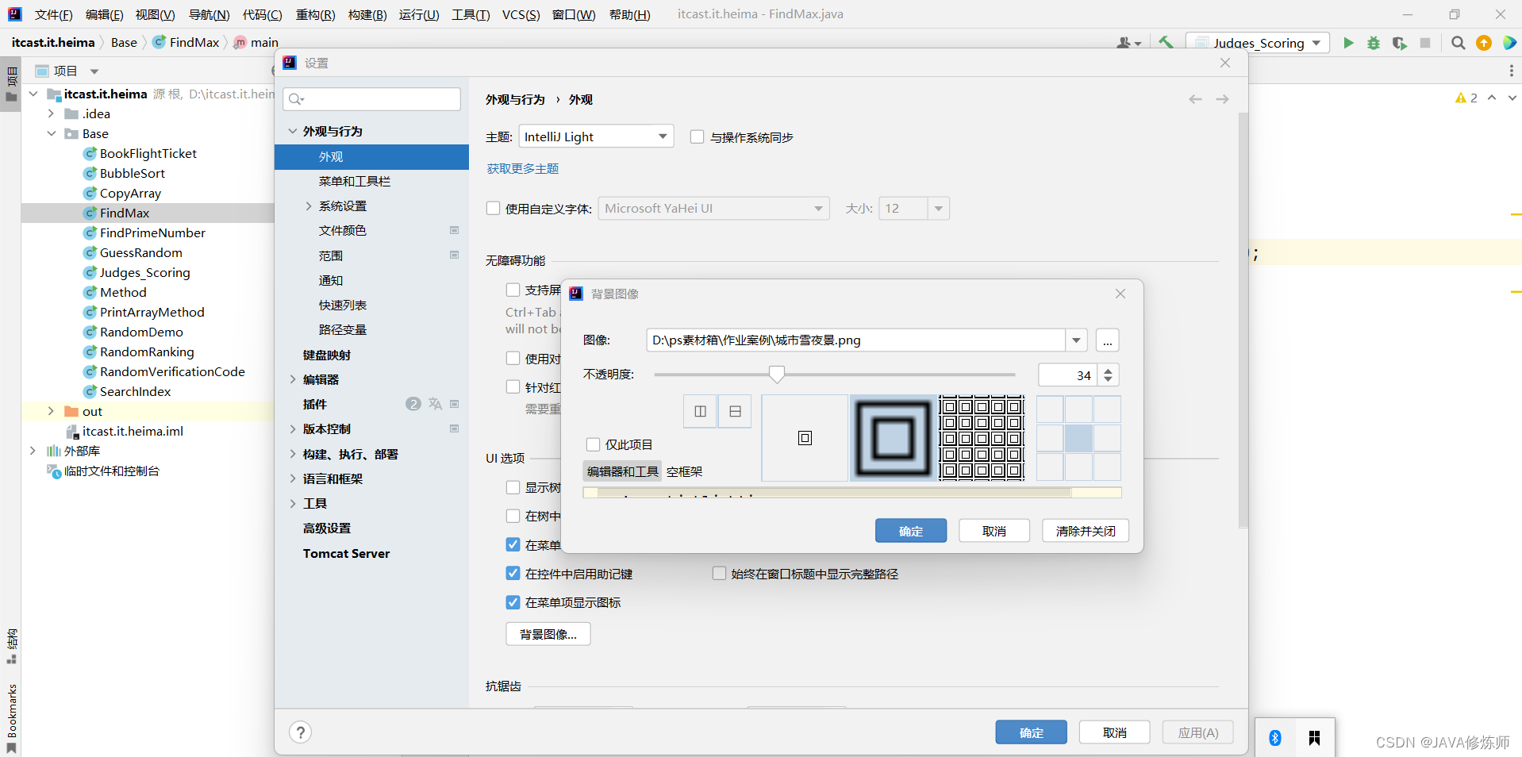Confirm the background image with 确定
1522x757 pixels.
coord(911,531)
